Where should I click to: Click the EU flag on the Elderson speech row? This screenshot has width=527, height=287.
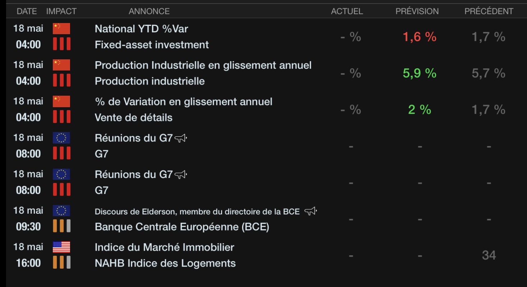(61, 211)
